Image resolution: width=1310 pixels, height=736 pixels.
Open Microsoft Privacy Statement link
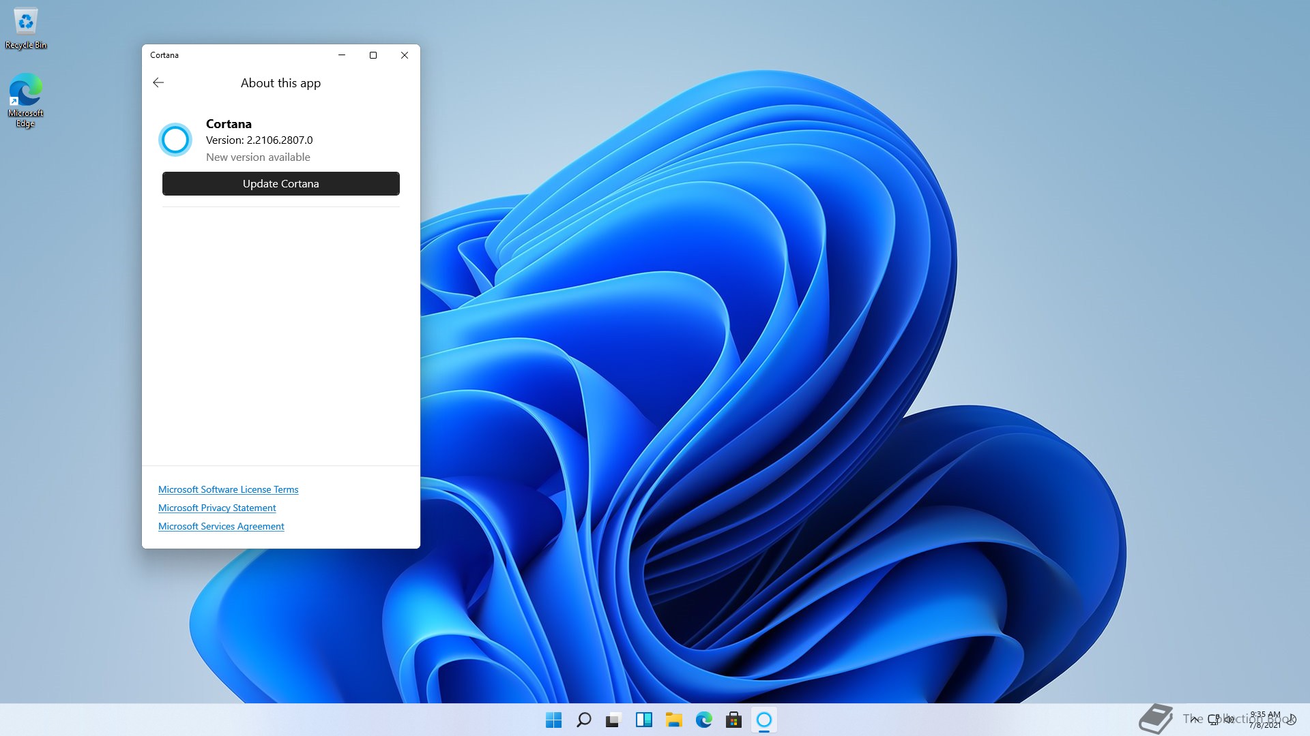click(217, 508)
